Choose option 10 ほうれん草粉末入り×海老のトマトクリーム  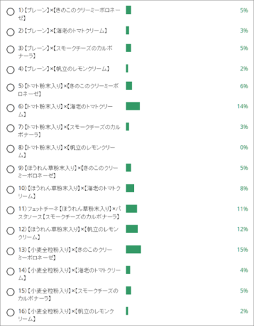point(10,190)
